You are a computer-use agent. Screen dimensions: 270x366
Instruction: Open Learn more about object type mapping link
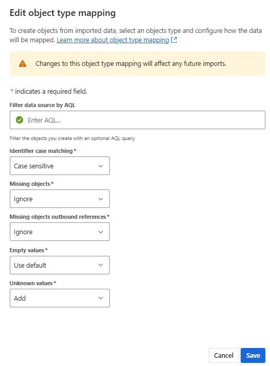[113, 40]
